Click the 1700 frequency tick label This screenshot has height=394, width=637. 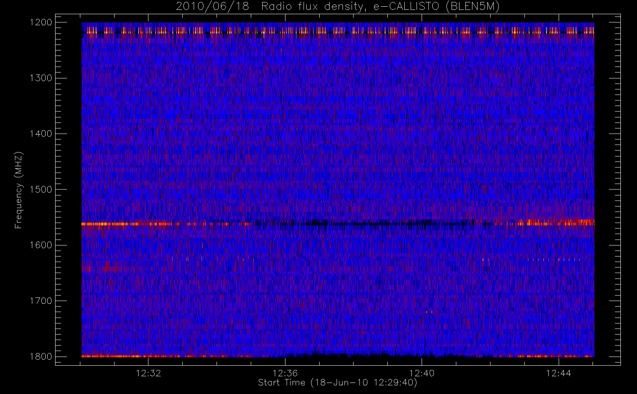pos(41,301)
